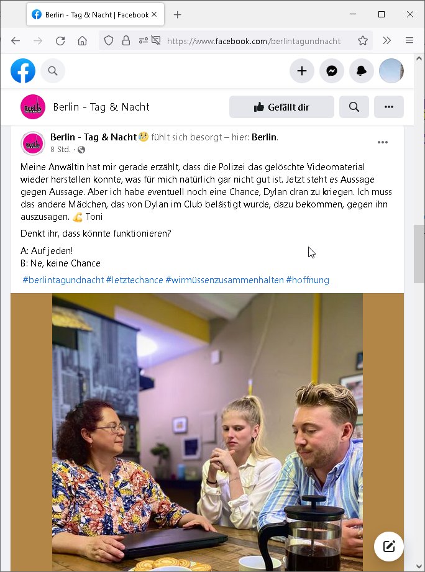Follow the #letztechance hashtag link
425x572 pixels.
pyautogui.click(x=135, y=280)
